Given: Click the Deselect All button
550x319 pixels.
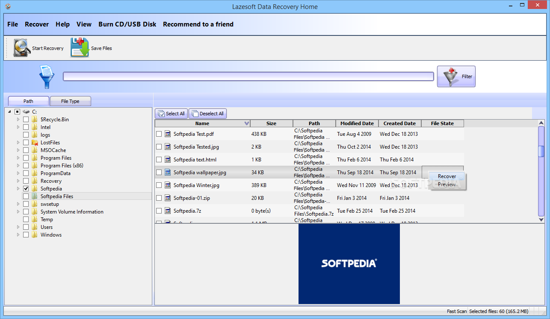Looking at the screenshot, I should (207, 114).
